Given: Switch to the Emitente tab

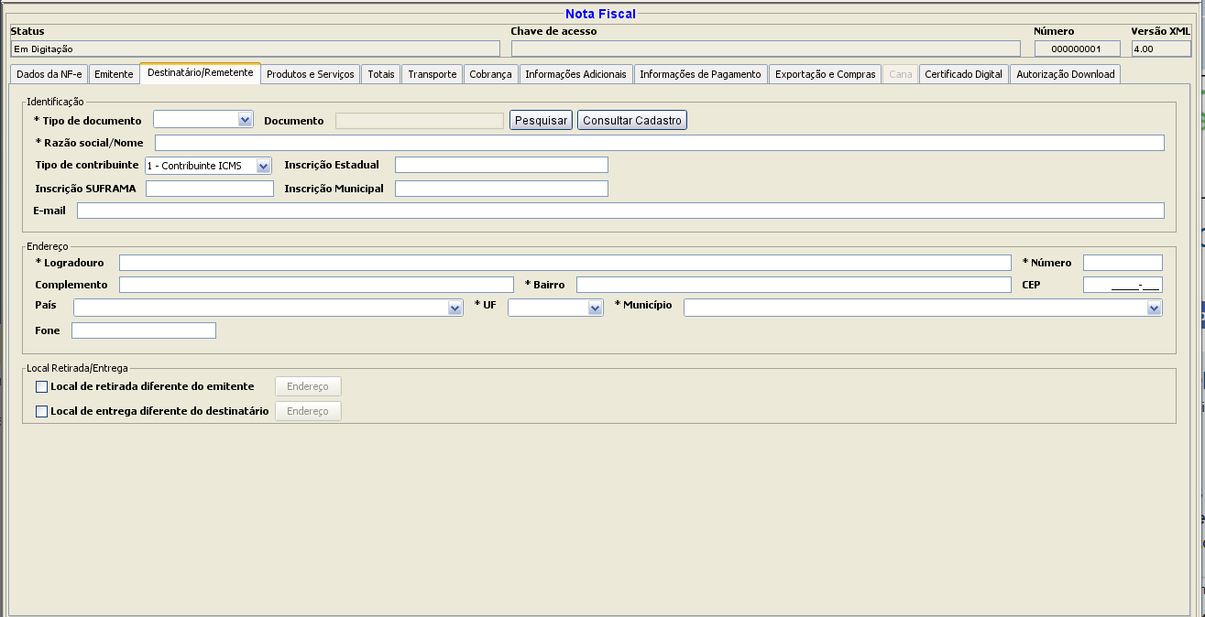Looking at the screenshot, I should click(x=114, y=74).
